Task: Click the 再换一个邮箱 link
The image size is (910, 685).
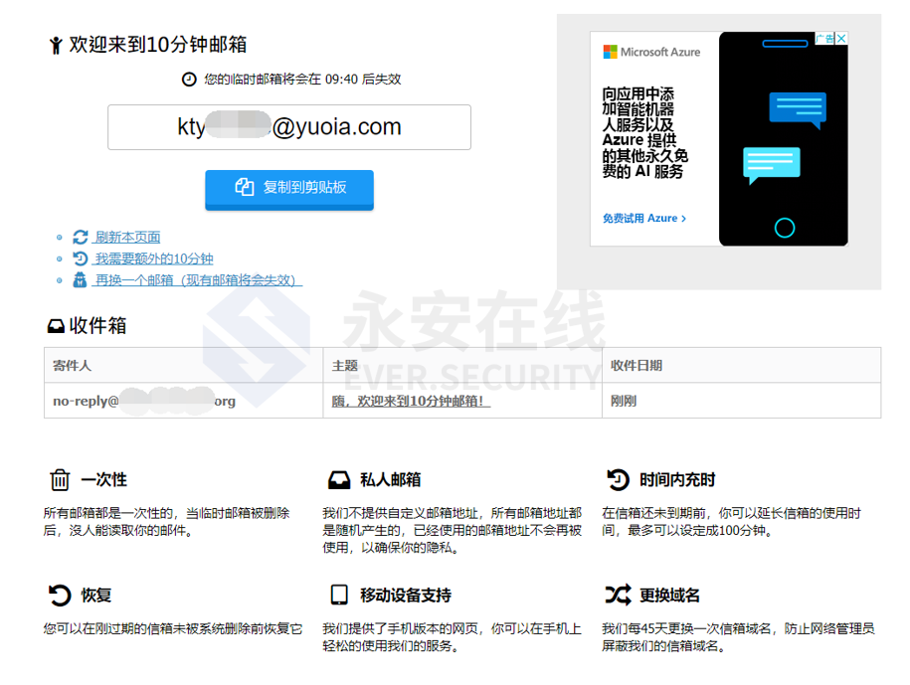Action: (x=198, y=279)
